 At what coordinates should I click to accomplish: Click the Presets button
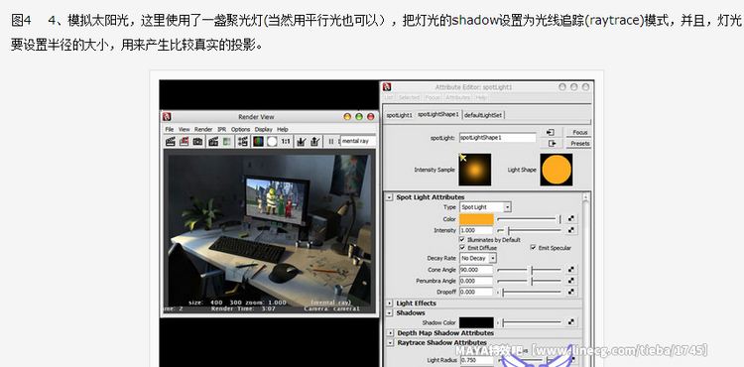tap(580, 143)
